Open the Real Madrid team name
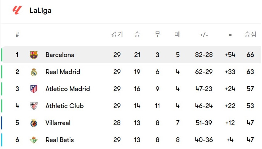 point(63,72)
